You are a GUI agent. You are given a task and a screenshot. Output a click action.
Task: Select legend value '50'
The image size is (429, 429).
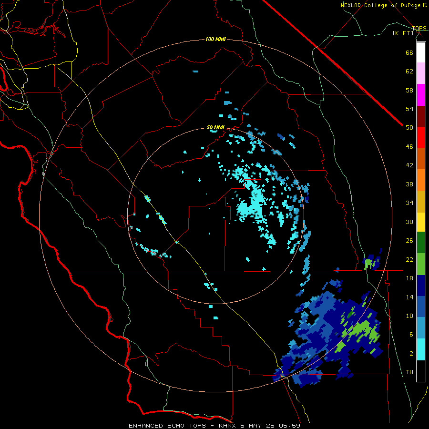(x=409, y=127)
